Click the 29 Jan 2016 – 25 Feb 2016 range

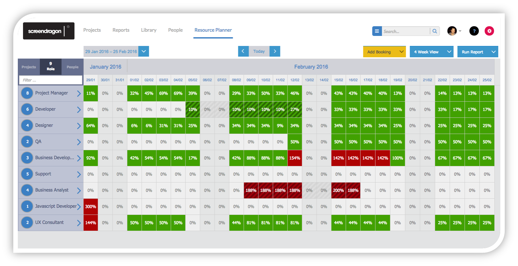pyautogui.click(x=111, y=51)
